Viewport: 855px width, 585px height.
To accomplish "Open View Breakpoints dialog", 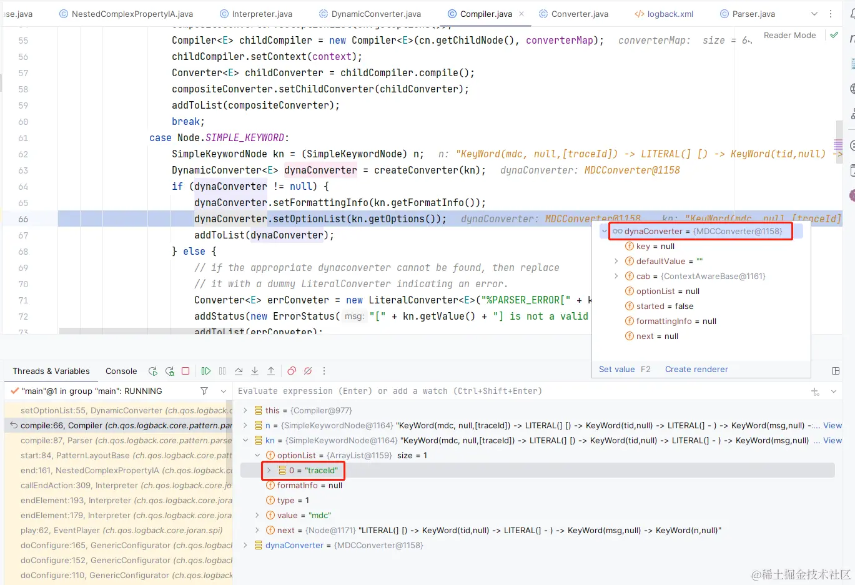I will tap(292, 371).
